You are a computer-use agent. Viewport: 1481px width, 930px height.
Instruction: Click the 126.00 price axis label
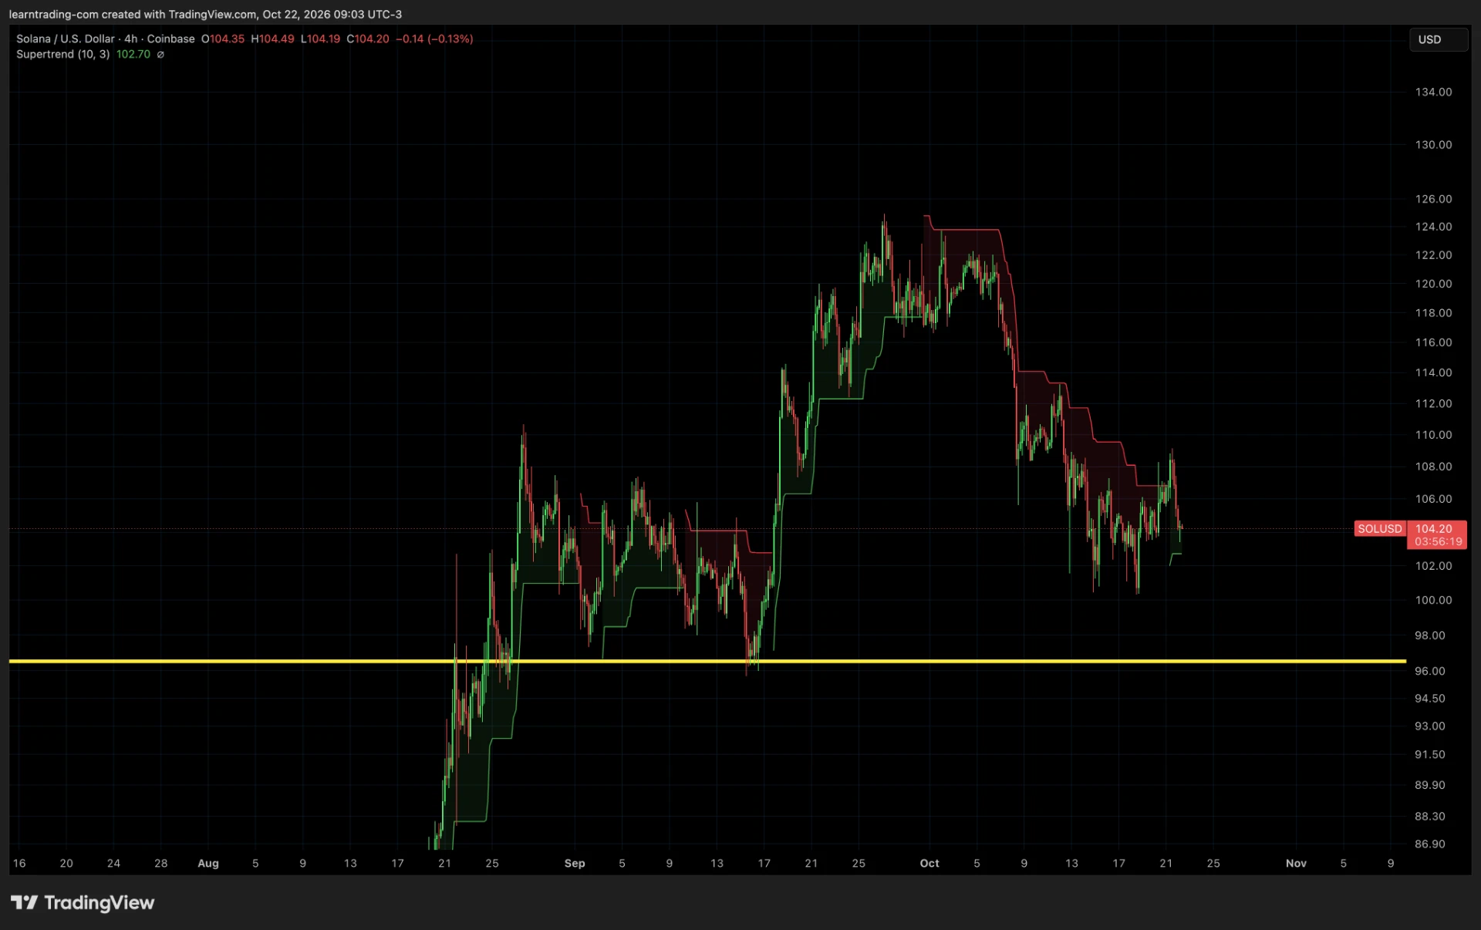pyautogui.click(x=1433, y=199)
